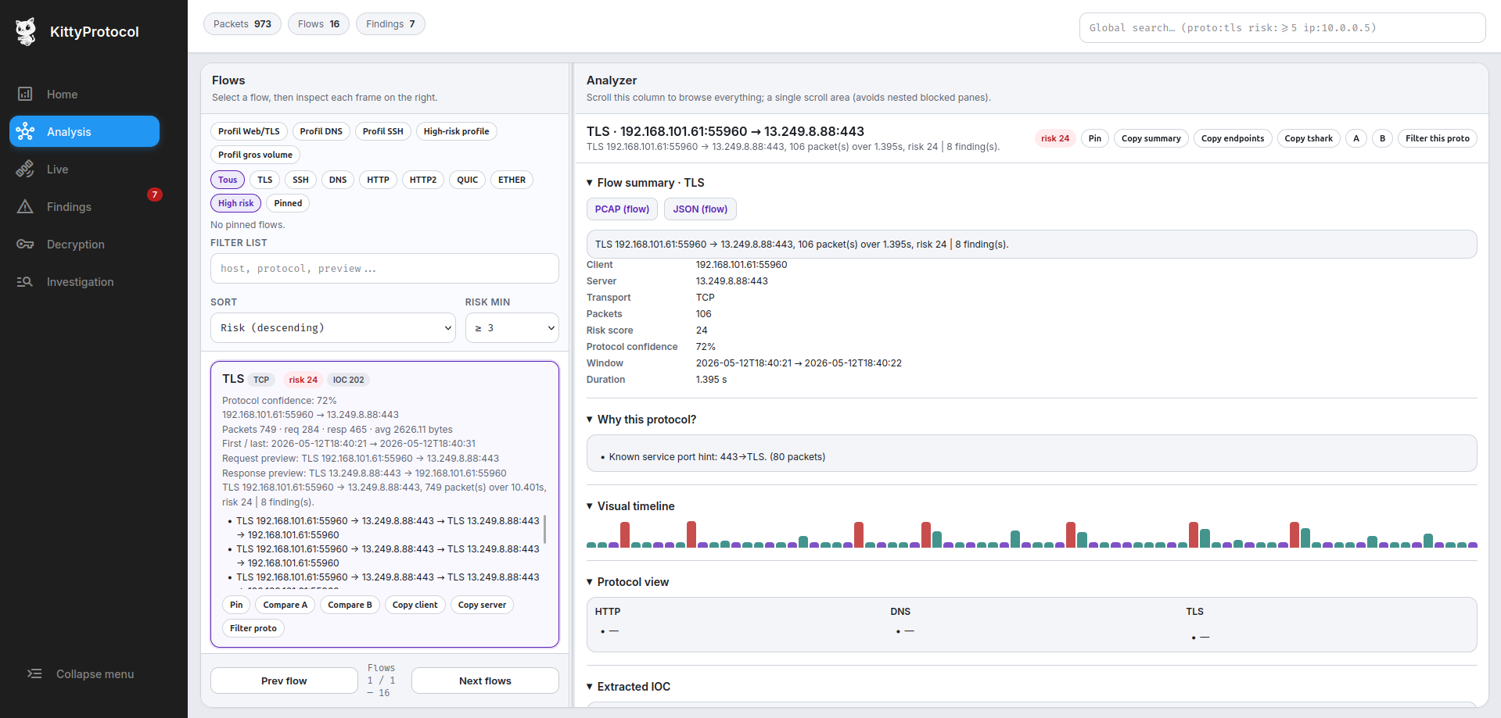Toggle the SSH protocol filter chip
Screen dimensions: 1501x718
coord(300,180)
